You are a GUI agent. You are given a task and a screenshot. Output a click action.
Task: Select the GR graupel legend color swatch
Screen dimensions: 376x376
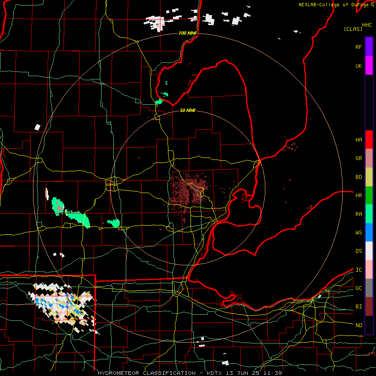coord(369,158)
